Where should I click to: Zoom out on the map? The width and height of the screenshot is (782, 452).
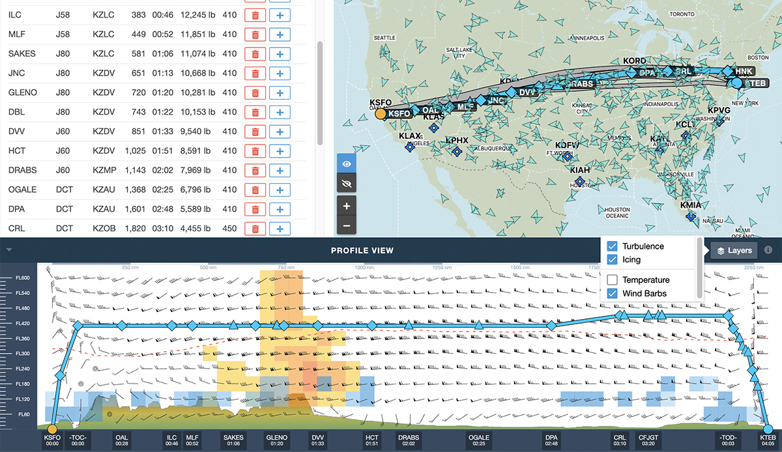pos(346,226)
